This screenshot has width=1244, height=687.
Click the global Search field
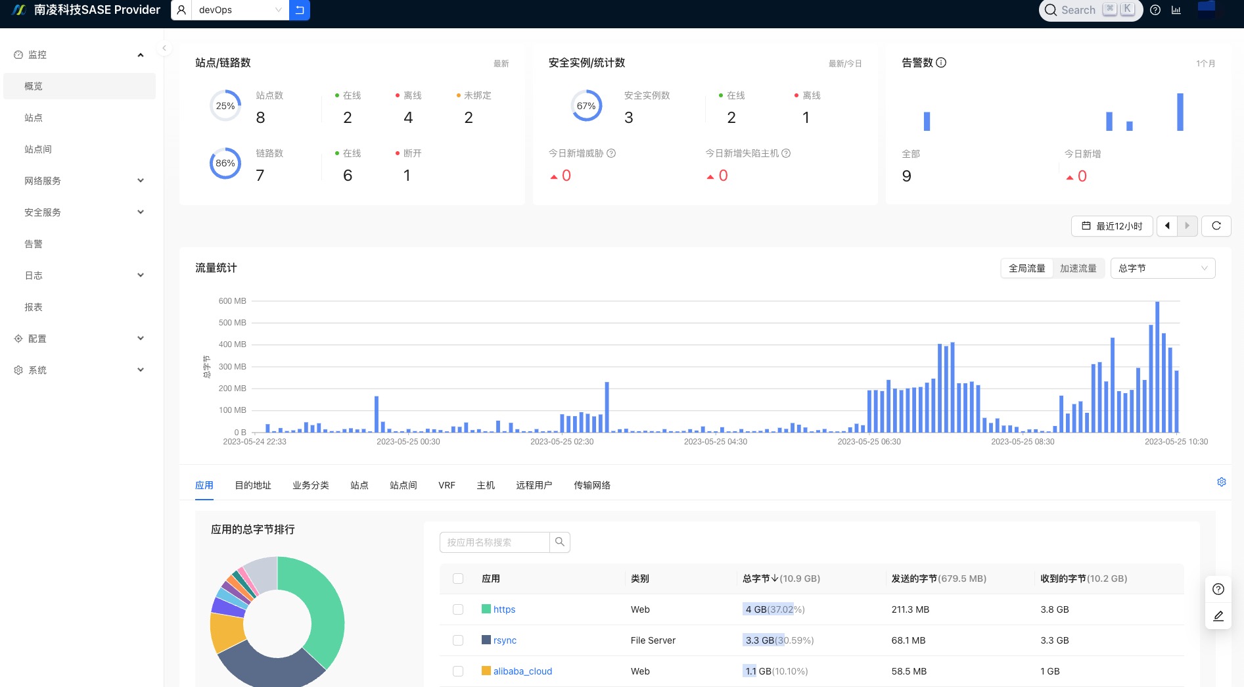point(1091,10)
